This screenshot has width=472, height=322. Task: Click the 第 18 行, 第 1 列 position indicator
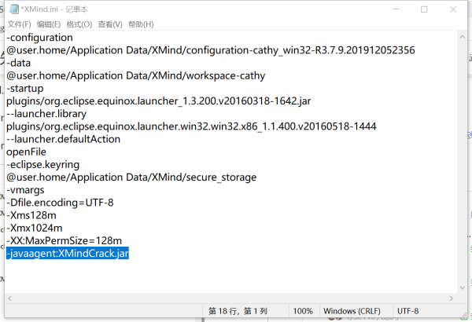238,311
